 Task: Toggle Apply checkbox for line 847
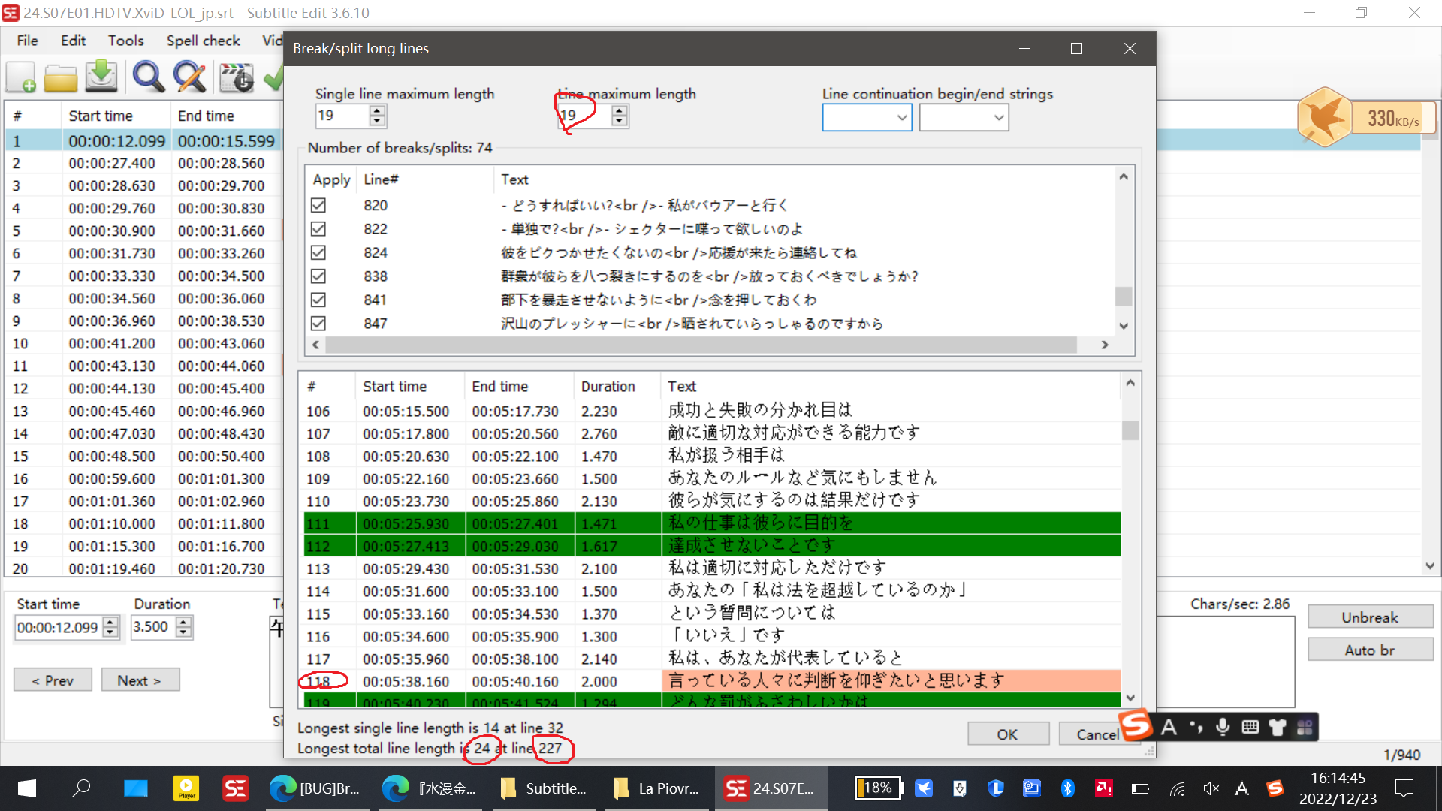318,323
